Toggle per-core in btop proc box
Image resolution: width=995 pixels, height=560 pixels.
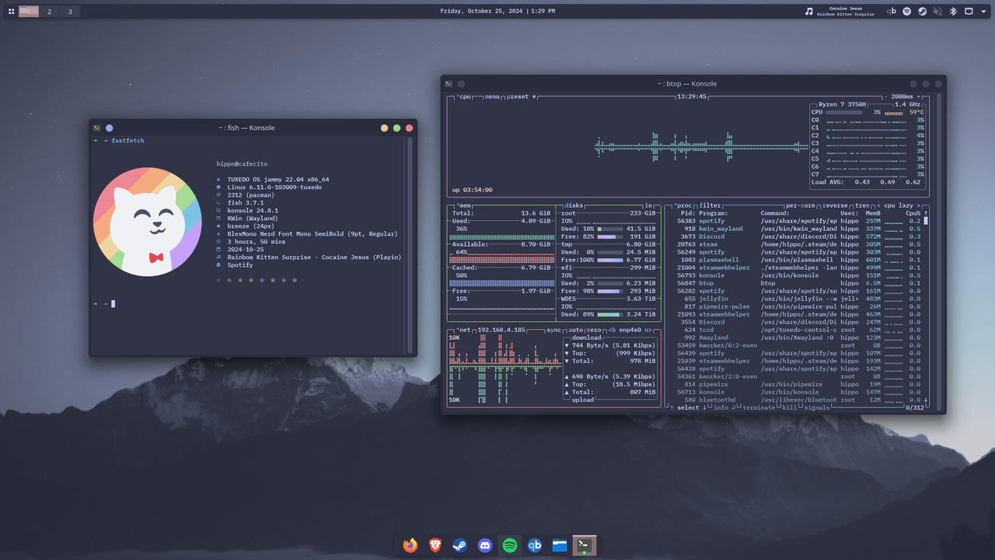point(801,205)
